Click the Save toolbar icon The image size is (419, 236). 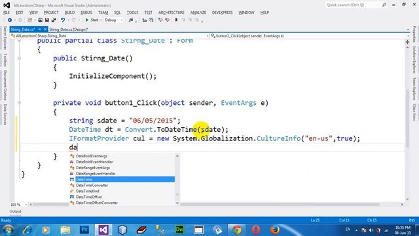(46, 20)
